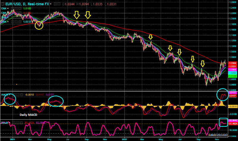238x141 pixels.
Task: Click the EMA value 1.0105 in legend
Action: [x=27, y=9]
